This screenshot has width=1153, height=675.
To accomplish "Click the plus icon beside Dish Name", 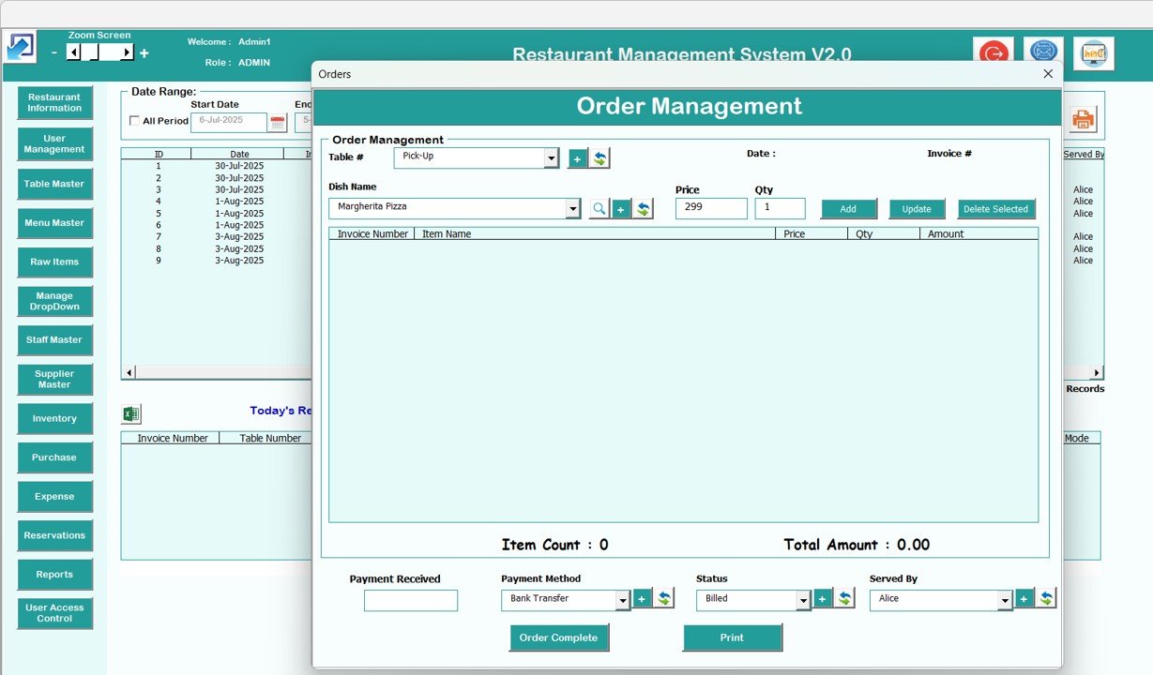I will [621, 209].
